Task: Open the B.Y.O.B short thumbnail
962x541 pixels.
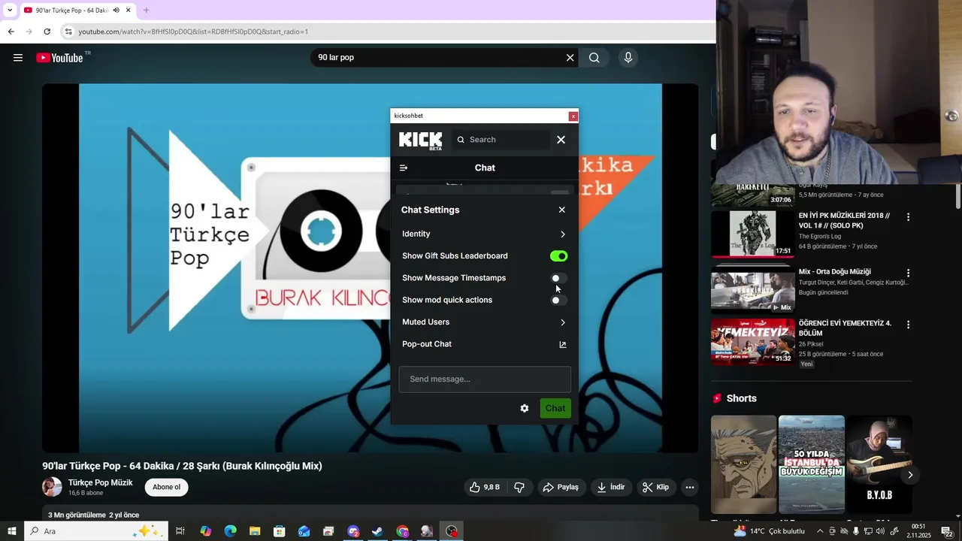Action: (x=879, y=464)
